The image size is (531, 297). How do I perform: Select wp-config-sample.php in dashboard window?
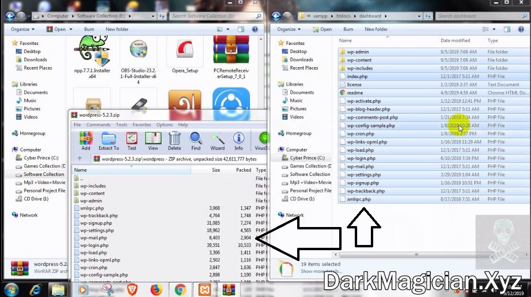[371, 125]
